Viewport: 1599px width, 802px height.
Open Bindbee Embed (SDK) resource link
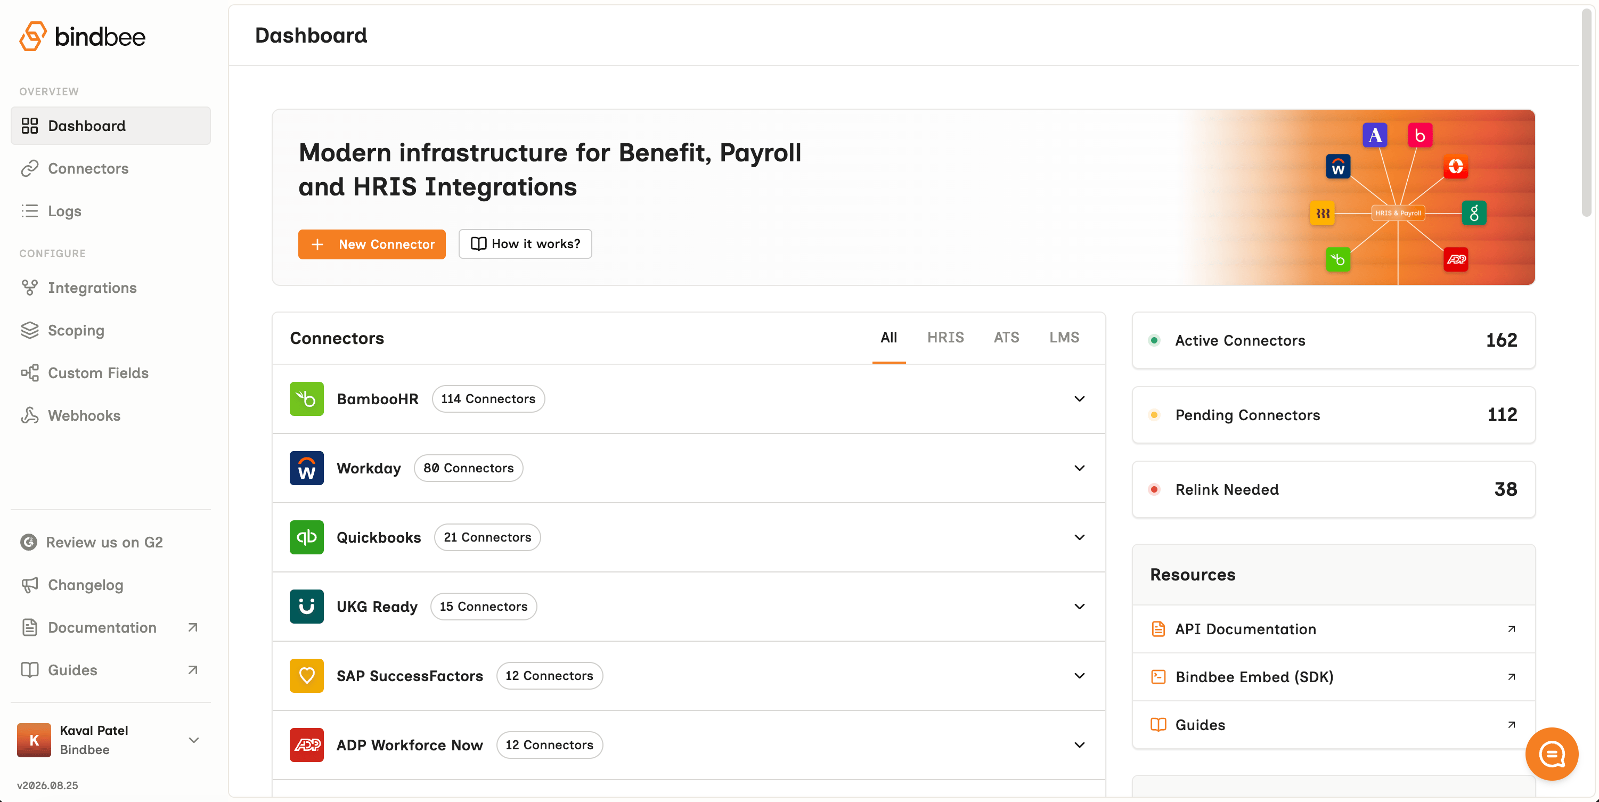1333,677
